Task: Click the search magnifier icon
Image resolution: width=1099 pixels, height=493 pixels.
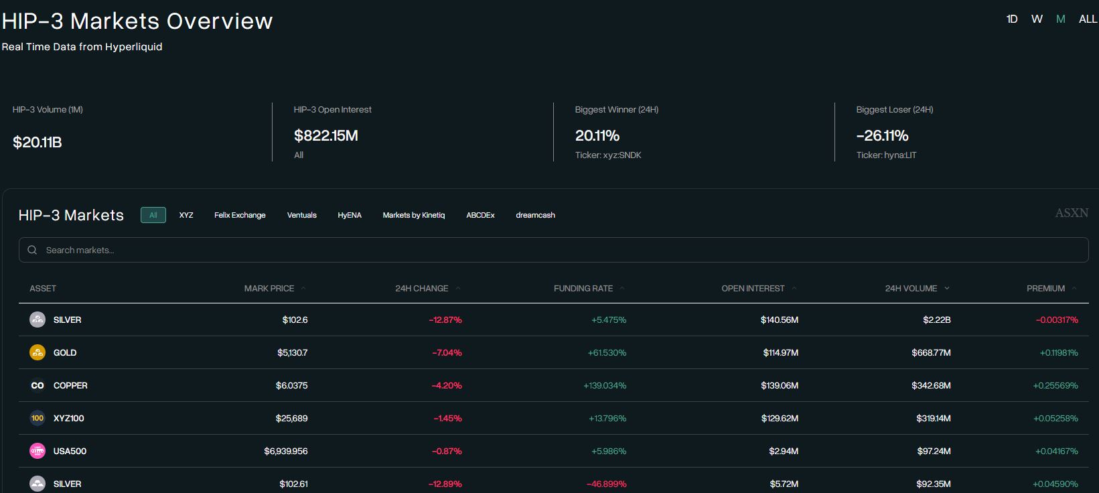Action: pos(32,250)
